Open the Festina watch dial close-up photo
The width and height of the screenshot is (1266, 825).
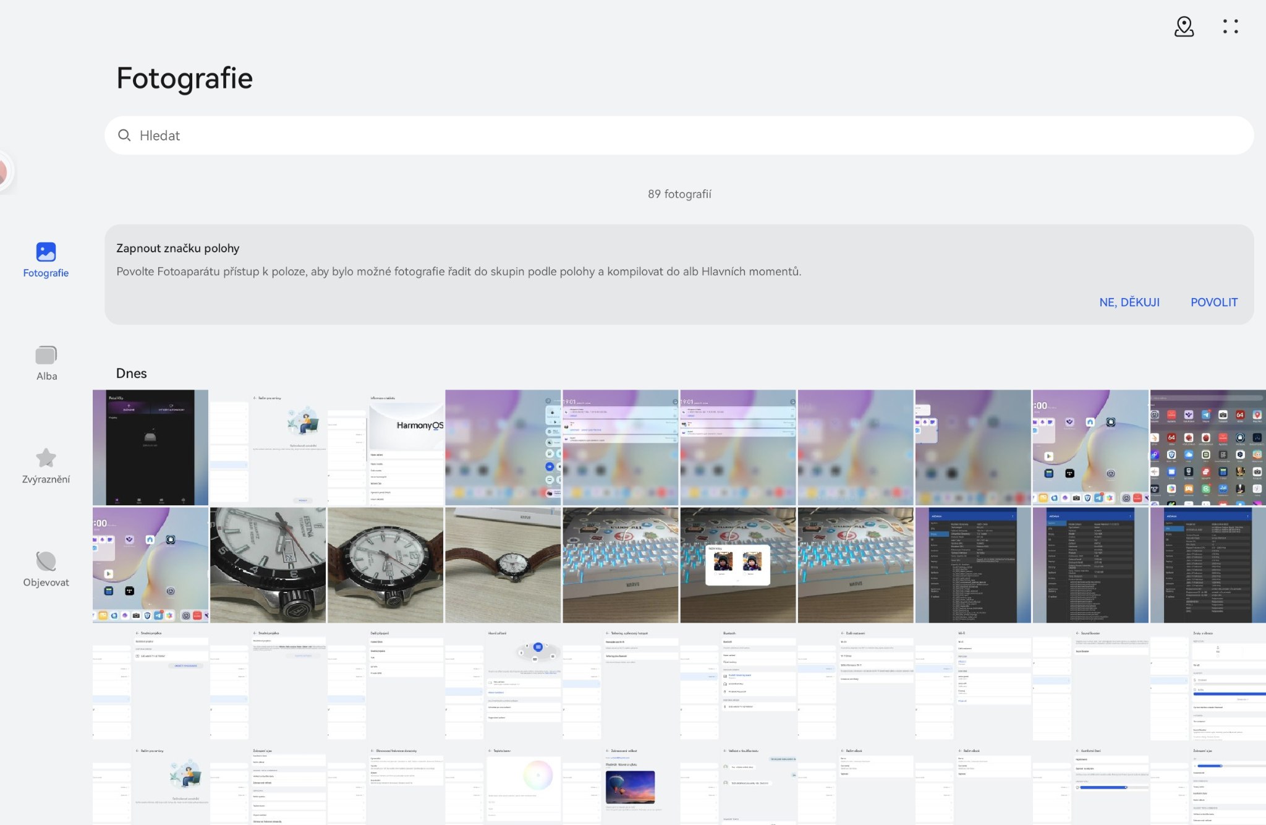tap(268, 565)
